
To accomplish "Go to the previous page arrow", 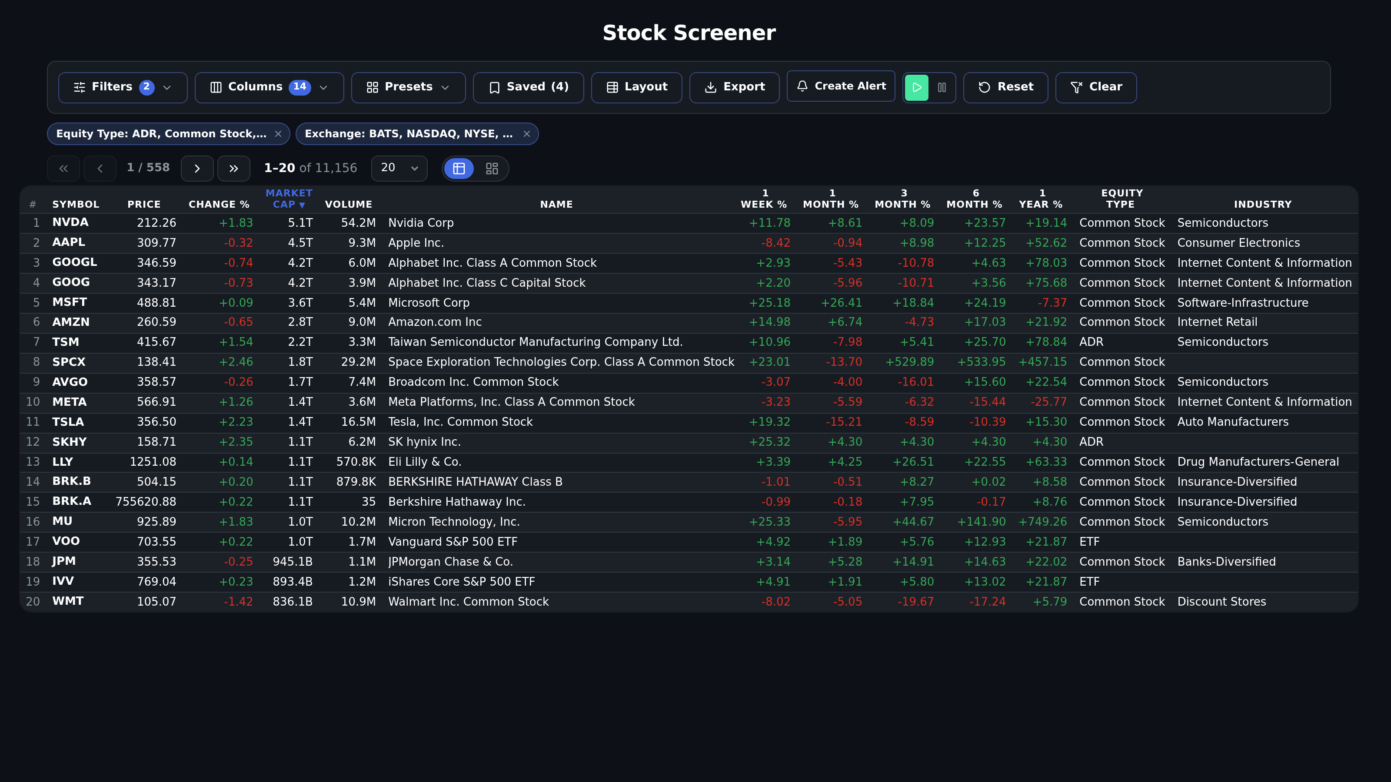I will tap(100, 169).
